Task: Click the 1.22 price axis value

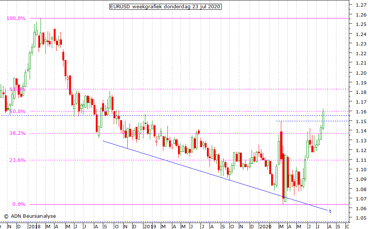Action: click(x=361, y=53)
